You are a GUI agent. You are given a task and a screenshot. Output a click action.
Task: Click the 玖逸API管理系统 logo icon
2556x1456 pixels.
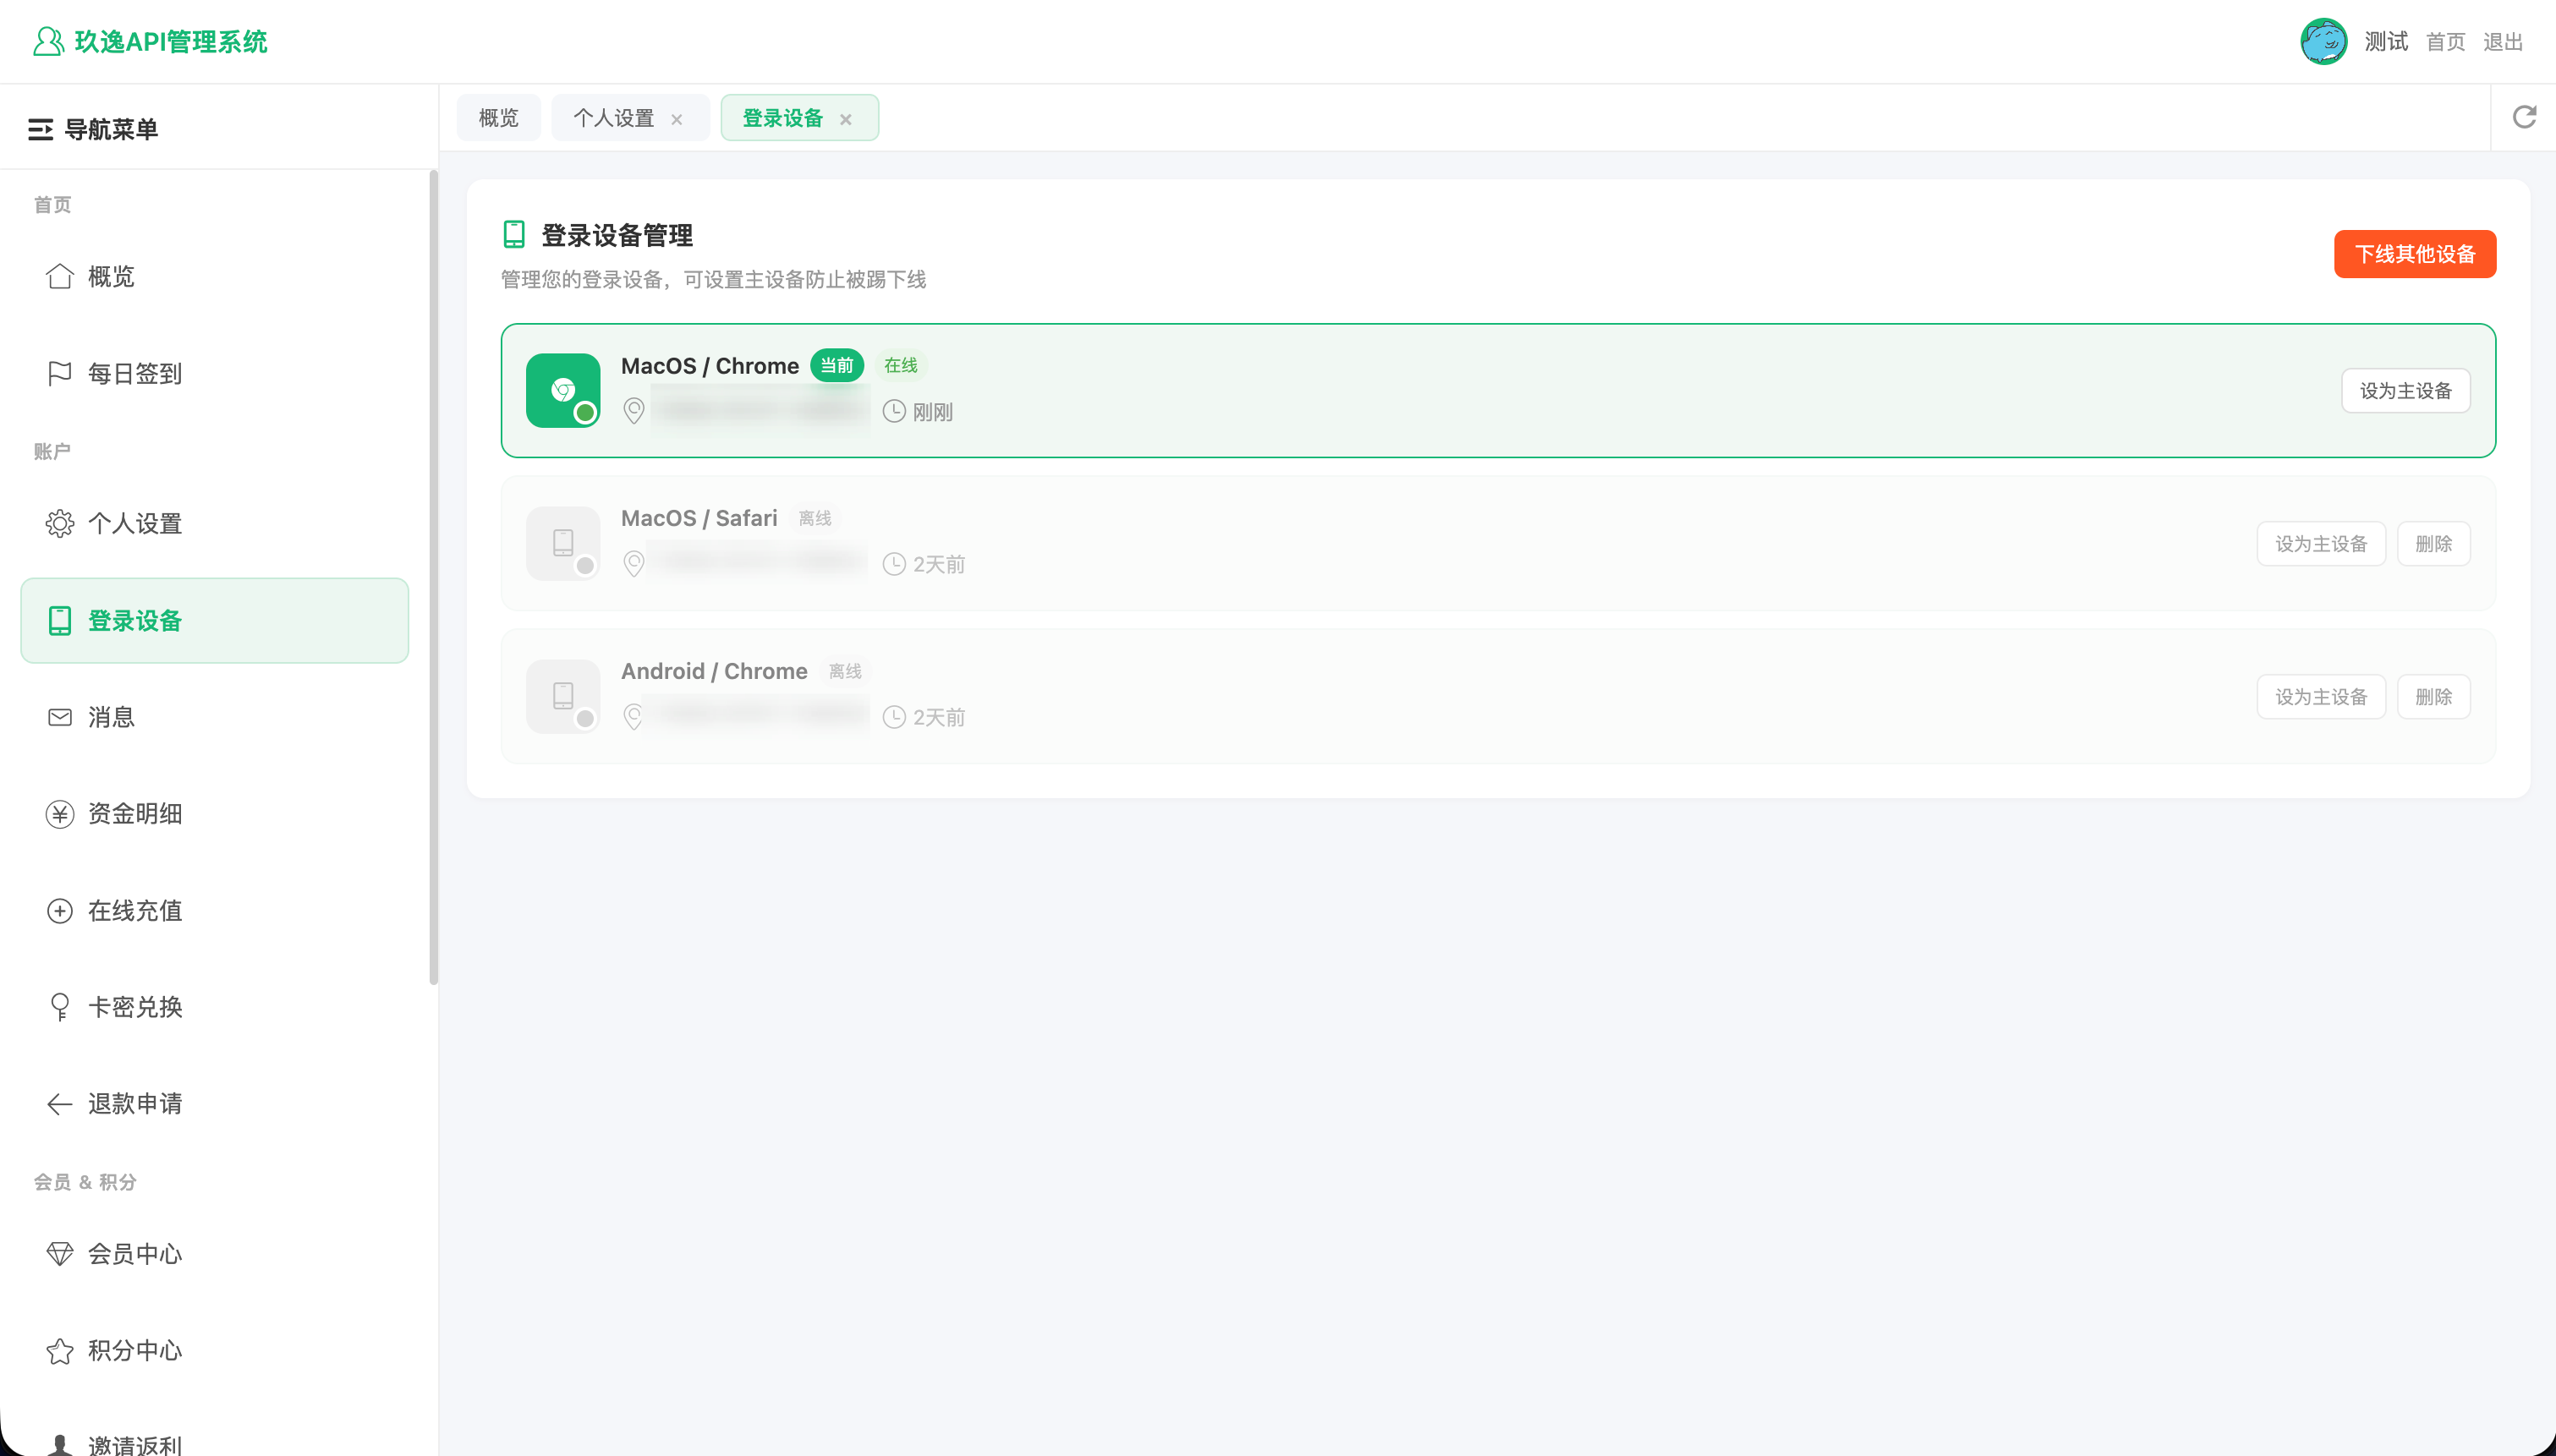(48, 41)
